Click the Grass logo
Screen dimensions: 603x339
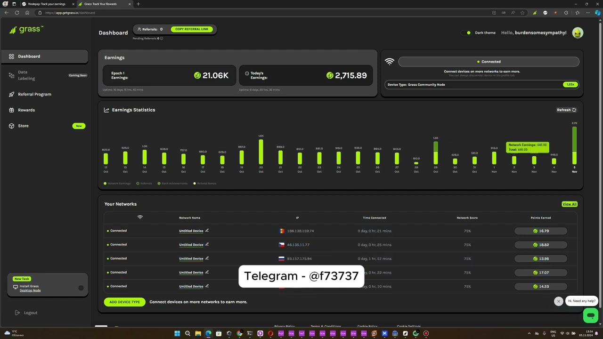pos(26,30)
